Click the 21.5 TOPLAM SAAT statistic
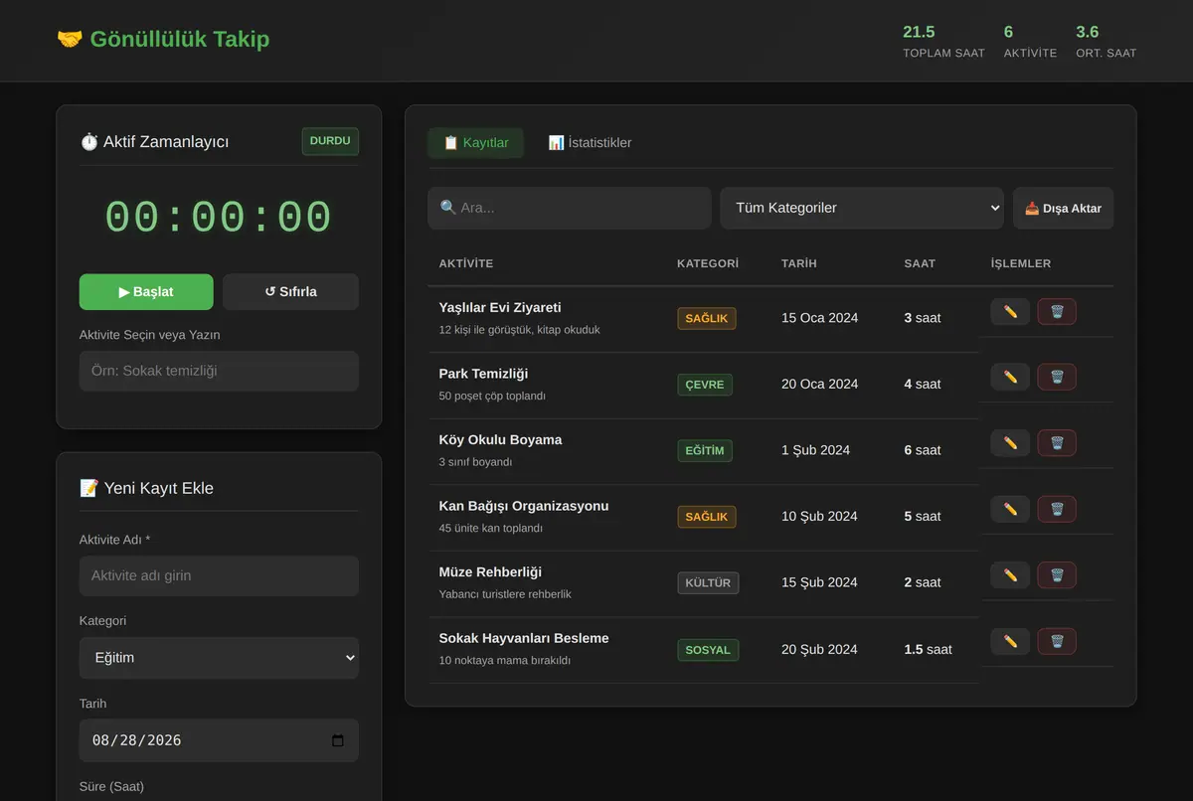 (943, 41)
